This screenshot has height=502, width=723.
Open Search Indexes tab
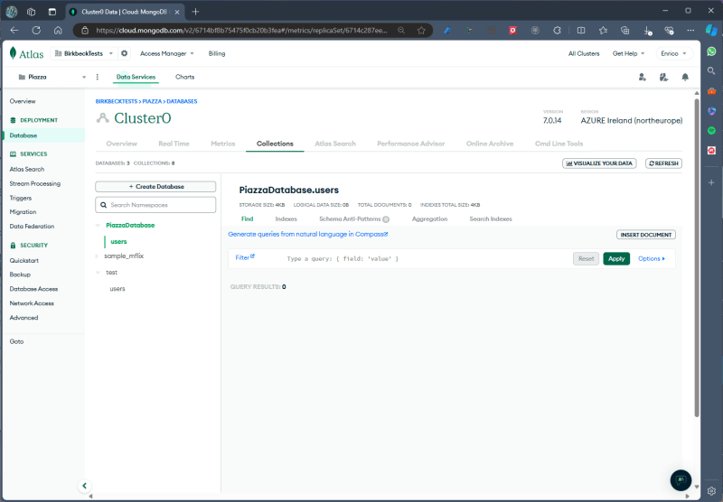491,219
